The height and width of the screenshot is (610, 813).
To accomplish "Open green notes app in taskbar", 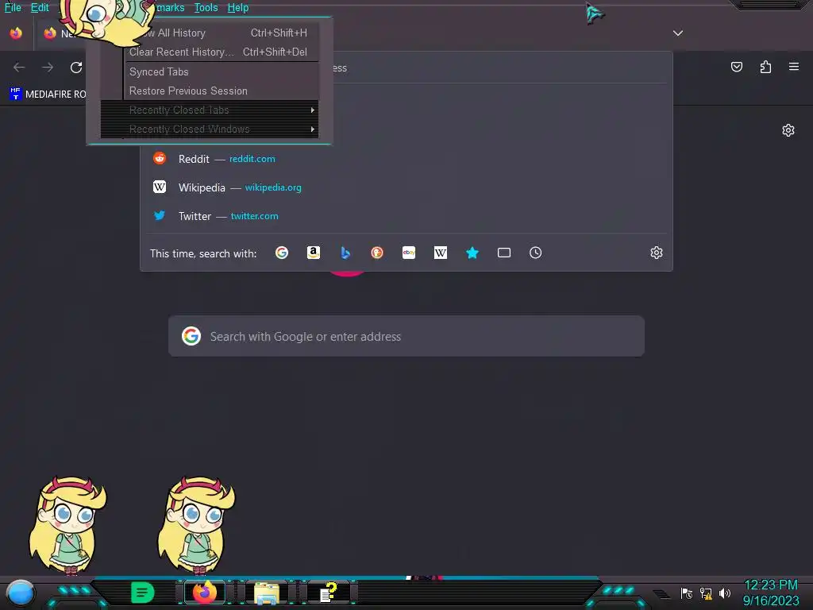I will tap(142, 593).
